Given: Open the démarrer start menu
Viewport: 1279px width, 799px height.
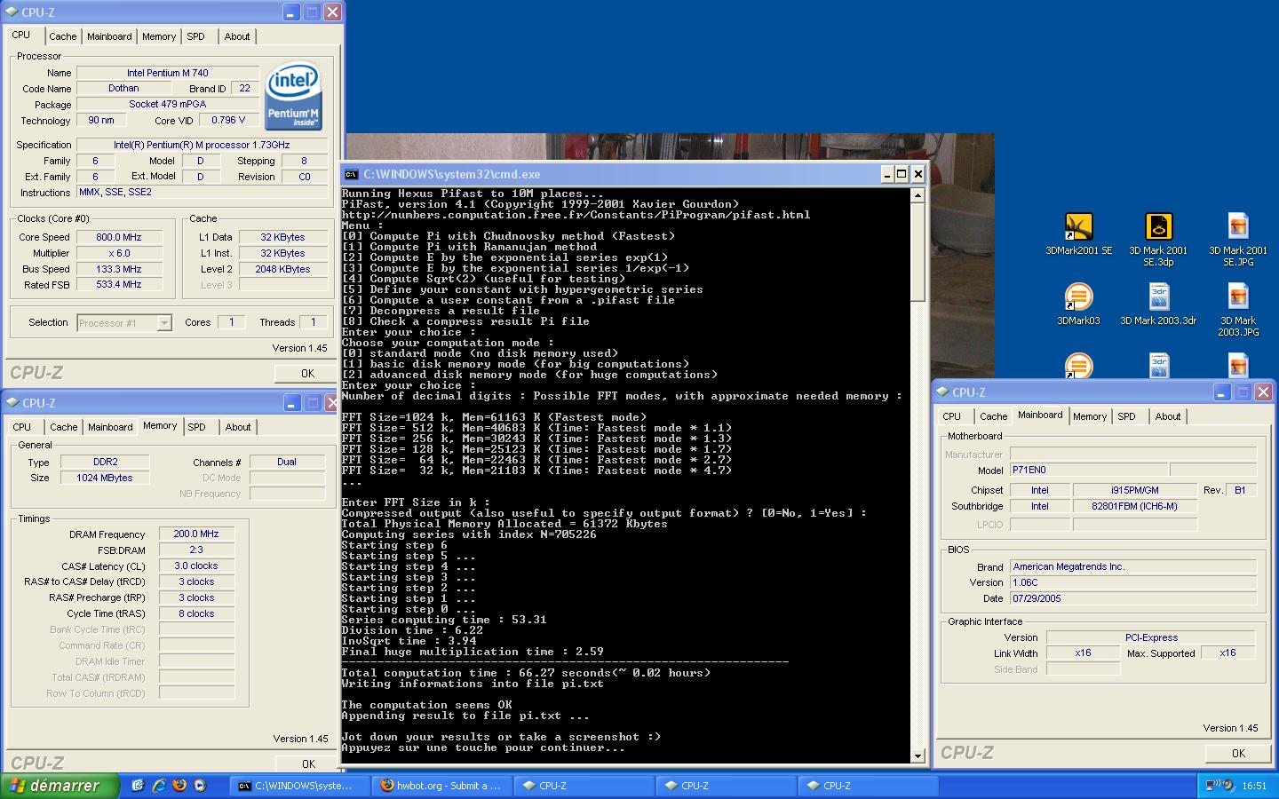Looking at the screenshot, I should click(x=59, y=786).
